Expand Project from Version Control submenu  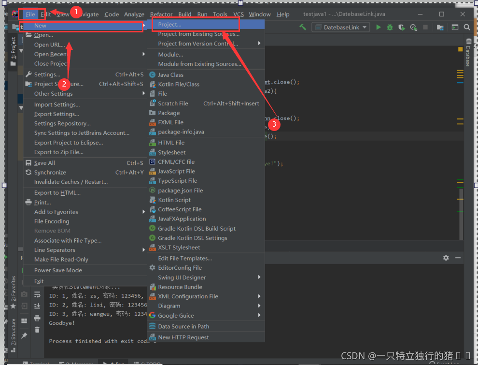click(x=206, y=44)
